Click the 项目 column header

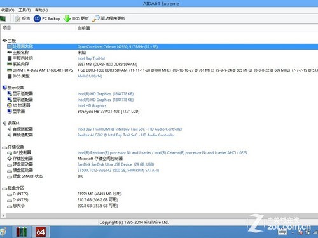7,28
